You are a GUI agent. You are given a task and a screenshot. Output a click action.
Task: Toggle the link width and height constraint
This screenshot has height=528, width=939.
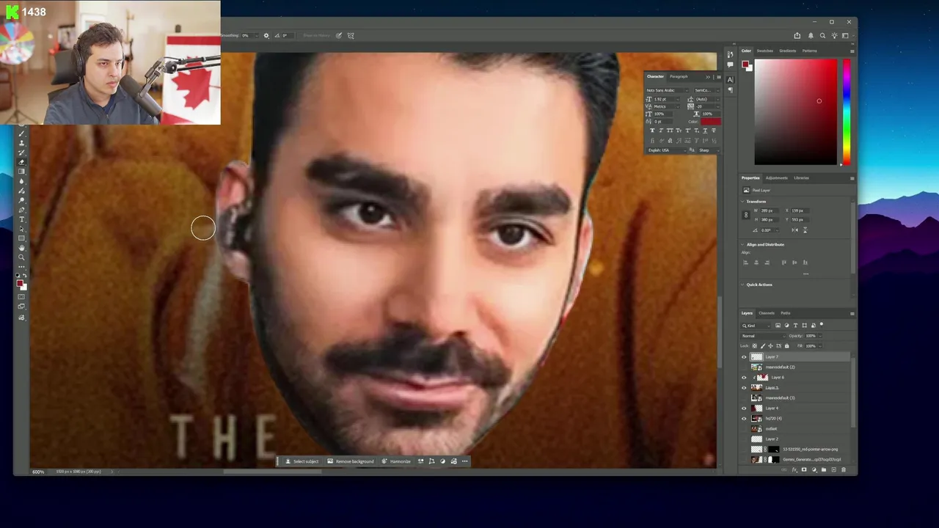tap(746, 215)
